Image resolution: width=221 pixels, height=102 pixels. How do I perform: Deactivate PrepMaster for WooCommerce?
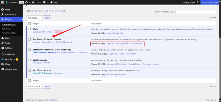click(68, 42)
